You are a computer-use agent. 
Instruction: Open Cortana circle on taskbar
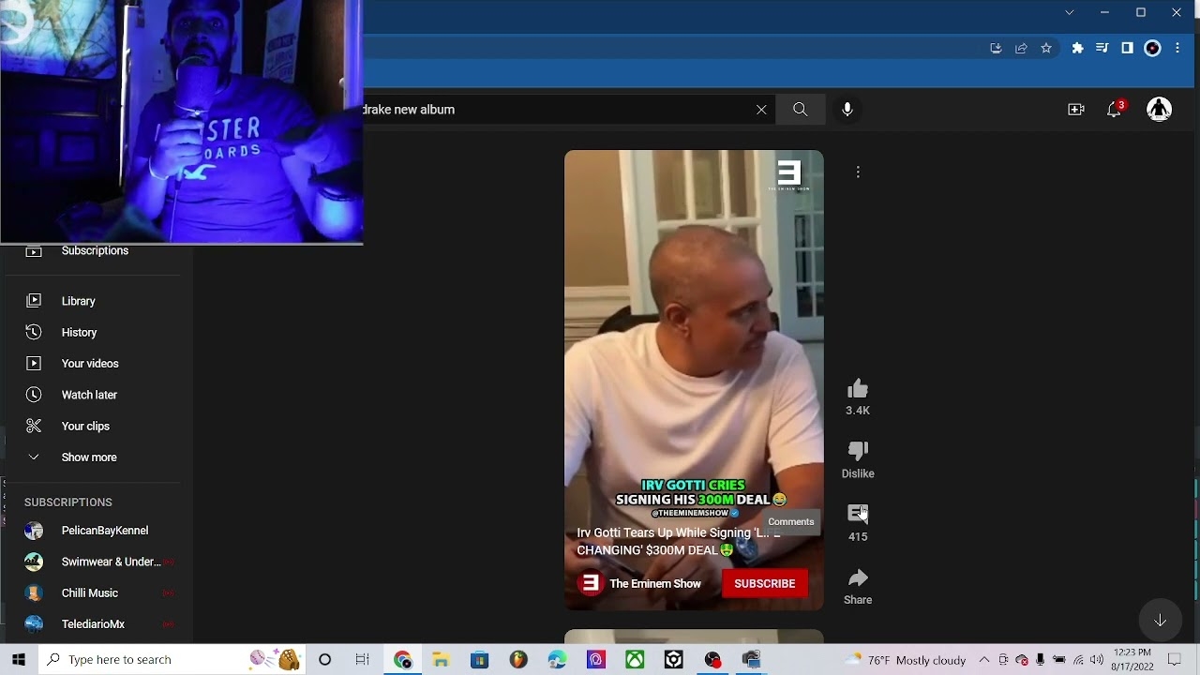click(x=324, y=660)
